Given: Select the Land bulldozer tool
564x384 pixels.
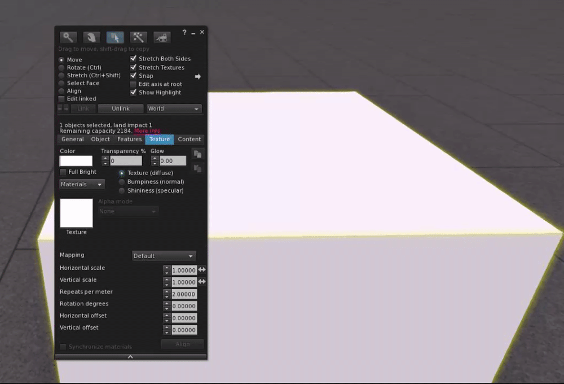Looking at the screenshot, I should (x=162, y=37).
